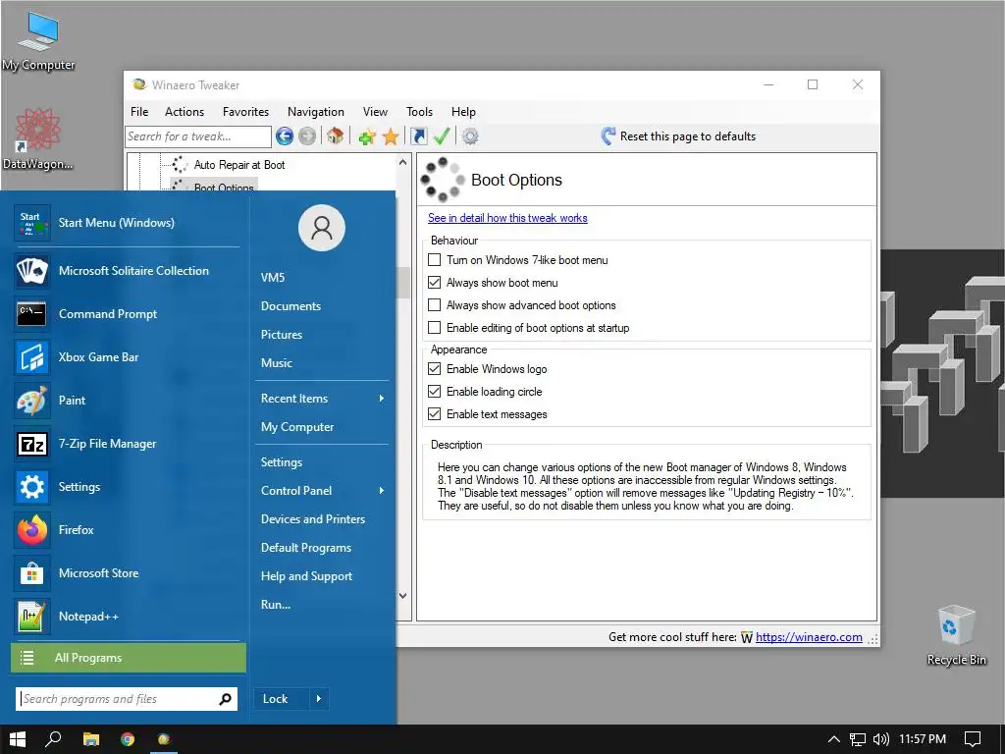
Task: Add this tweak to favorites (green plus star)
Action: 367,135
